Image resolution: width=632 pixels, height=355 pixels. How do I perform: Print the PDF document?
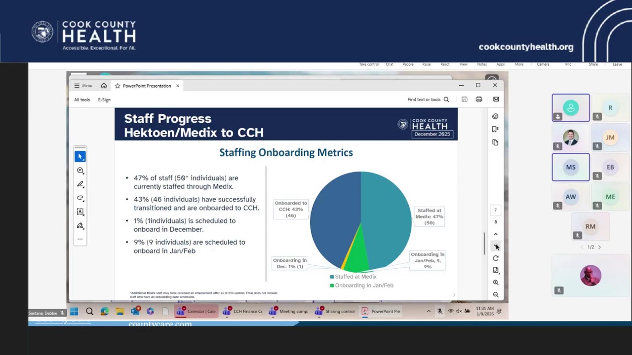pos(478,99)
